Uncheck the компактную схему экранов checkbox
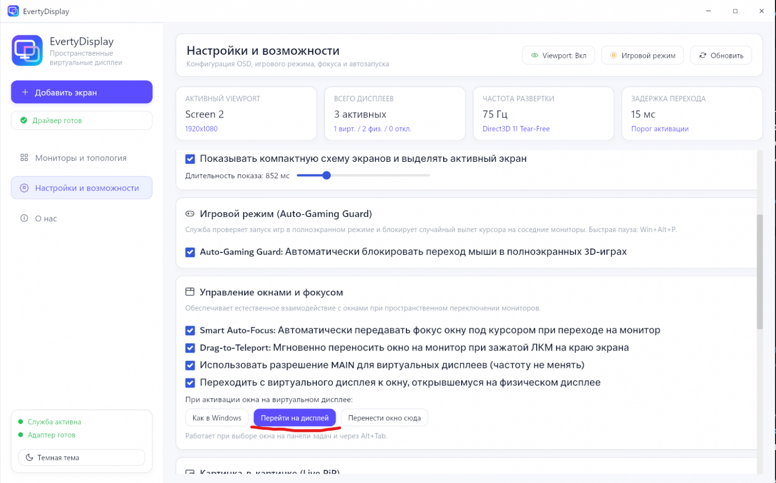The width and height of the screenshot is (776, 483). pos(190,159)
